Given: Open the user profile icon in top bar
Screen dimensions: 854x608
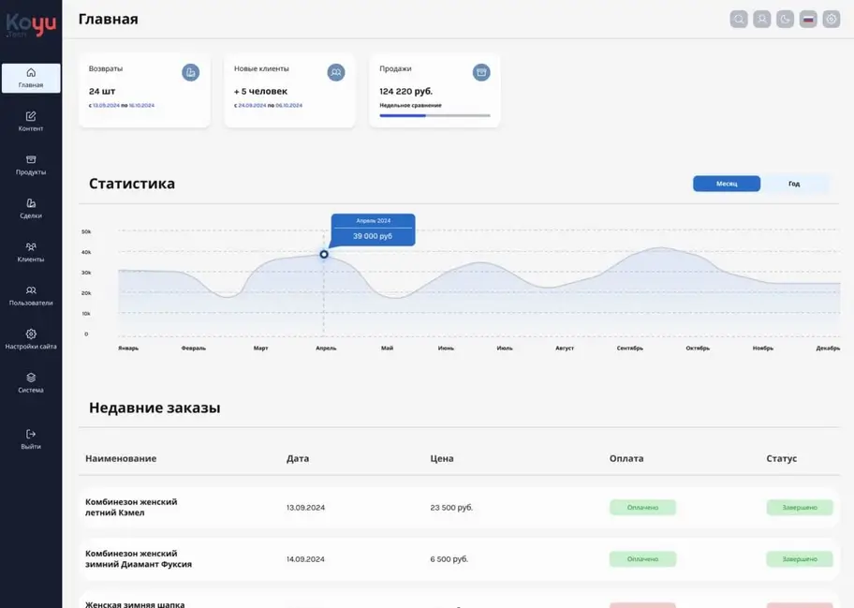Looking at the screenshot, I should [761, 18].
